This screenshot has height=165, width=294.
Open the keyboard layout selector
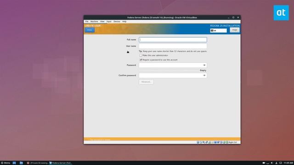click(x=219, y=31)
